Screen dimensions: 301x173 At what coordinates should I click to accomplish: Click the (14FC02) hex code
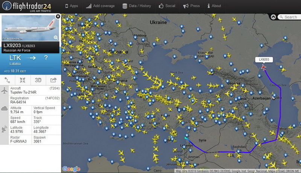pyautogui.click(x=52, y=98)
